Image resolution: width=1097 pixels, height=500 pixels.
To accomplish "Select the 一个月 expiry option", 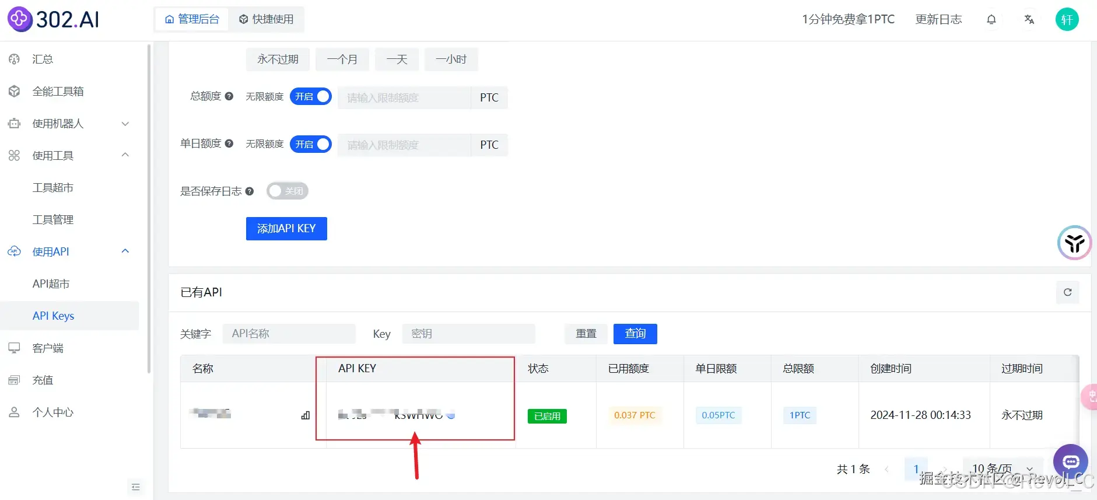I will [x=342, y=60].
